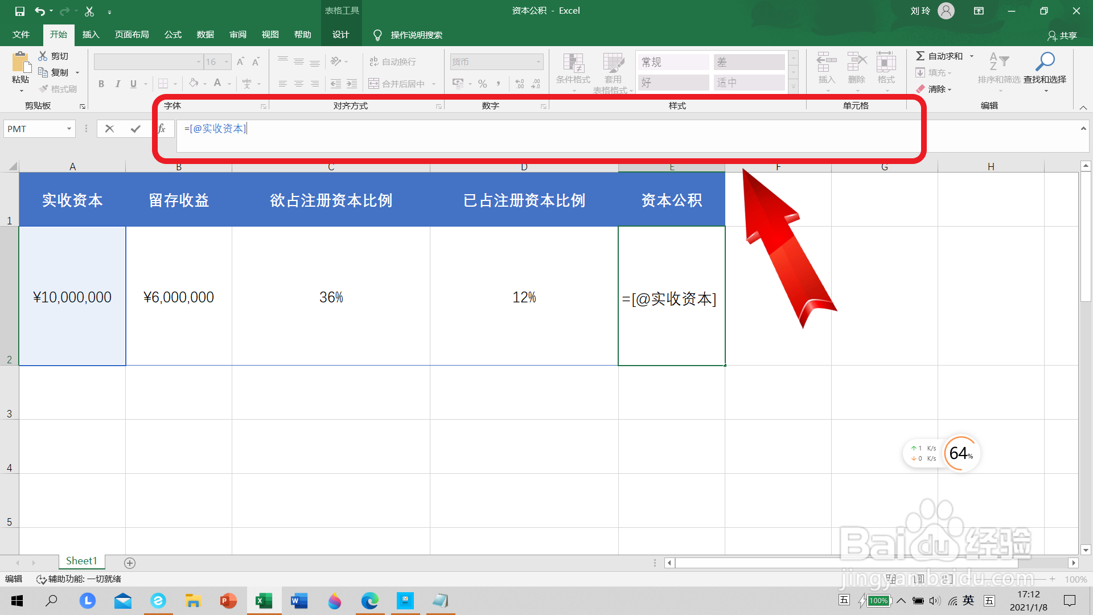Open the font size dropdown
1093x615 pixels.
click(227, 61)
